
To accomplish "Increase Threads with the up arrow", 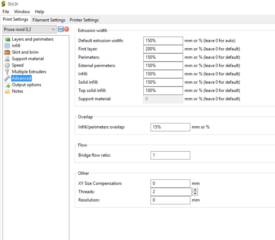I will pos(195,190).
